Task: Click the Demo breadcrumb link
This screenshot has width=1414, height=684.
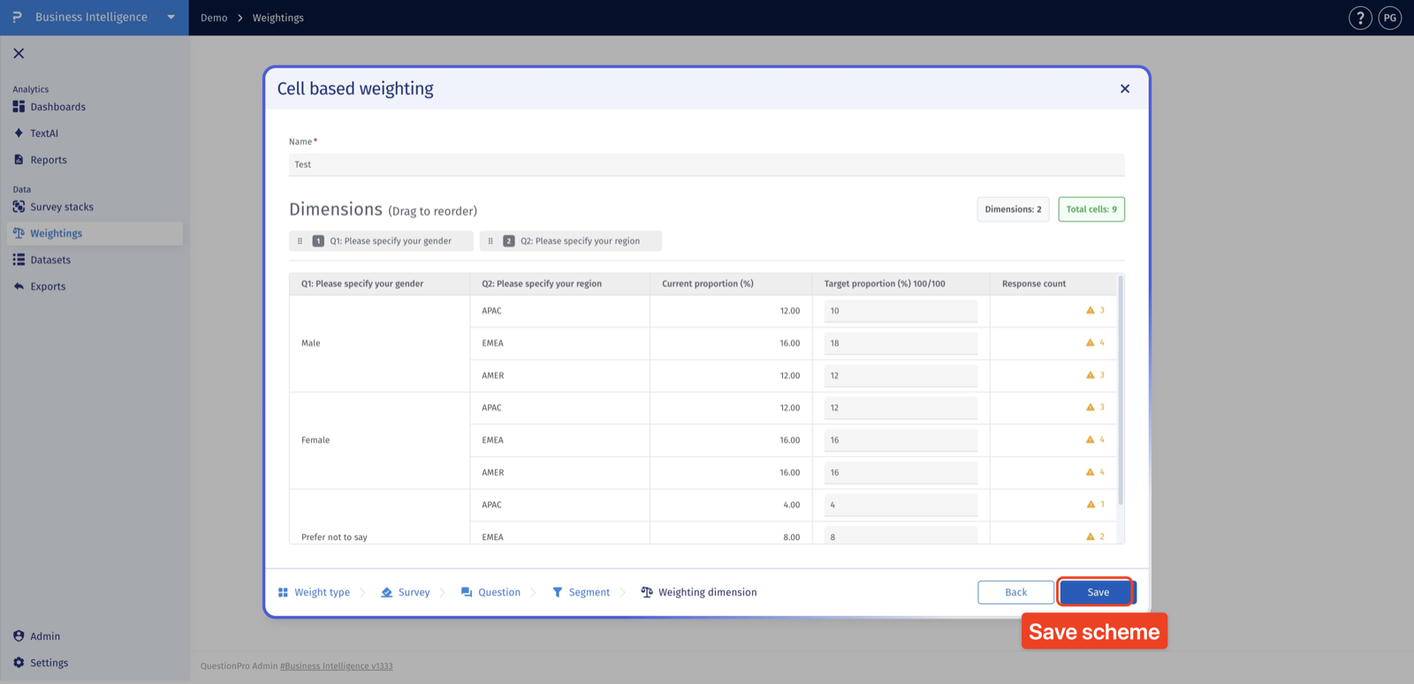Action: [x=214, y=18]
